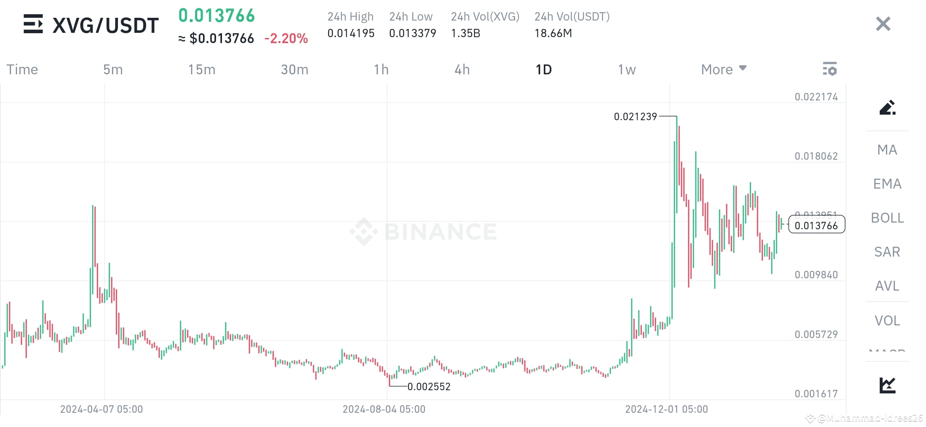Toggle the VOL indicator display
The height and width of the screenshot is (427, 926).
pyautogui.click(x=886, y=320)
